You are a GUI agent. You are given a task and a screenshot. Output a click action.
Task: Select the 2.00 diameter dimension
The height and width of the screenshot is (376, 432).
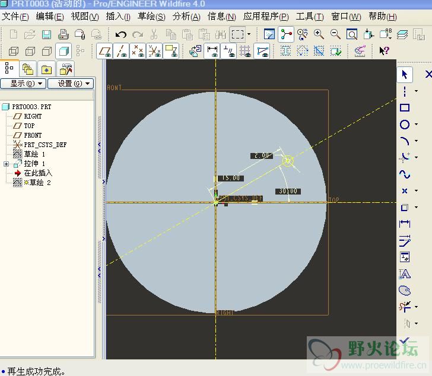[x=262, y=156]
